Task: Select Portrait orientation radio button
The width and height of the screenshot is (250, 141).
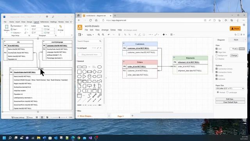Action: (218, 92)
